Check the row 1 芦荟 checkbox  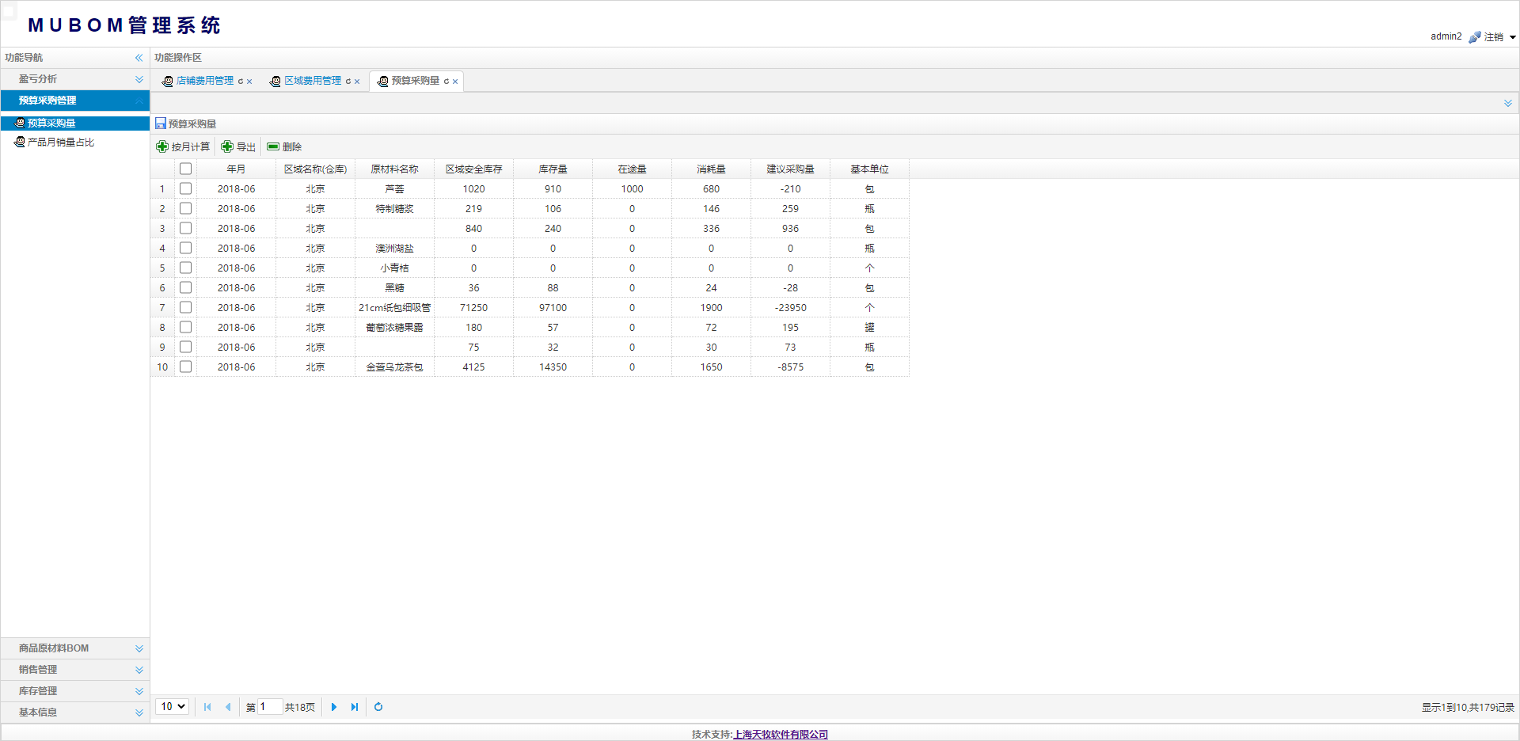185,188
